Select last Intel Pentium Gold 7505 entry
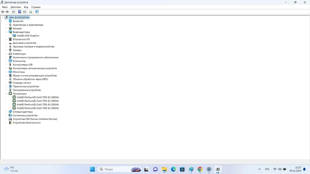The image size is (310, 174). (x=37, y=108)
